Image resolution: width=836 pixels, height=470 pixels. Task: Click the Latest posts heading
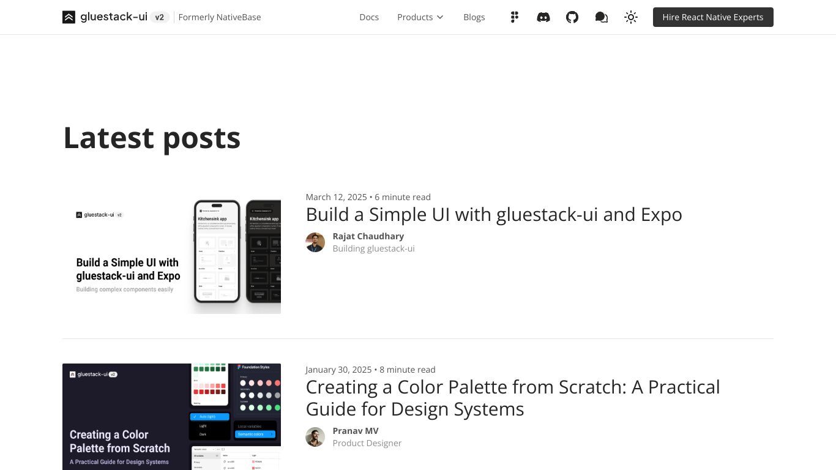pos(152,138)
